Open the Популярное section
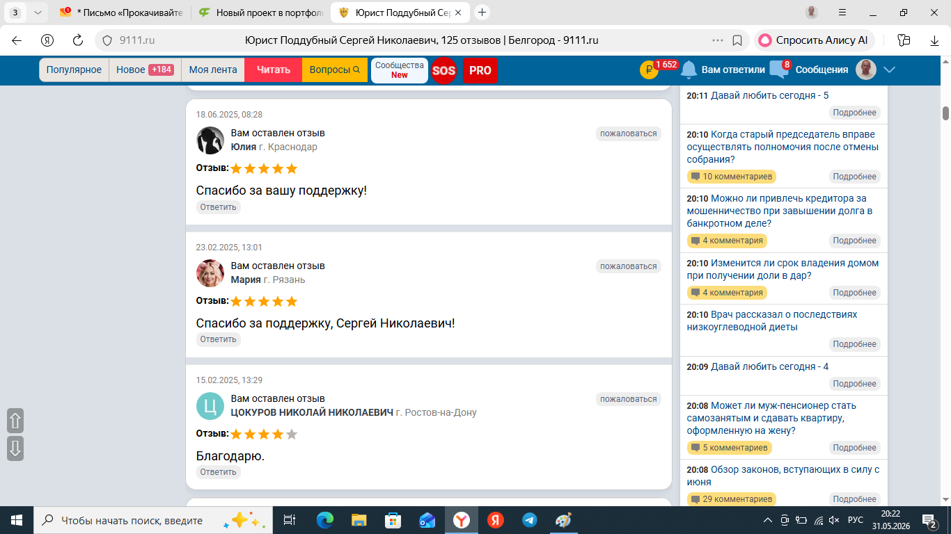Viewport: 951px width, 534px height. 74,70
